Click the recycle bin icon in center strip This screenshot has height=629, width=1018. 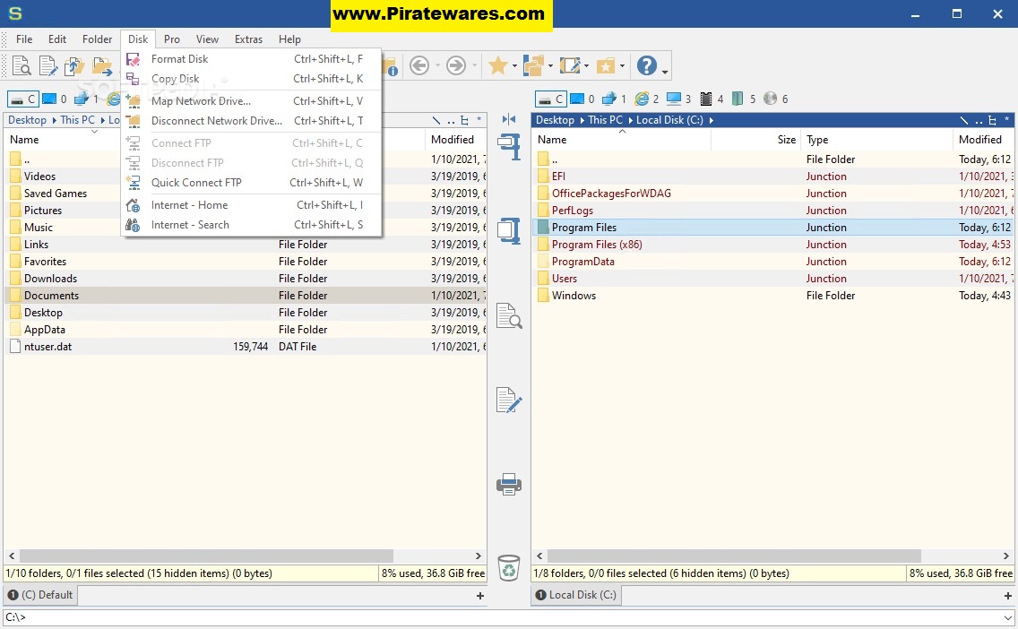[509, 567]
